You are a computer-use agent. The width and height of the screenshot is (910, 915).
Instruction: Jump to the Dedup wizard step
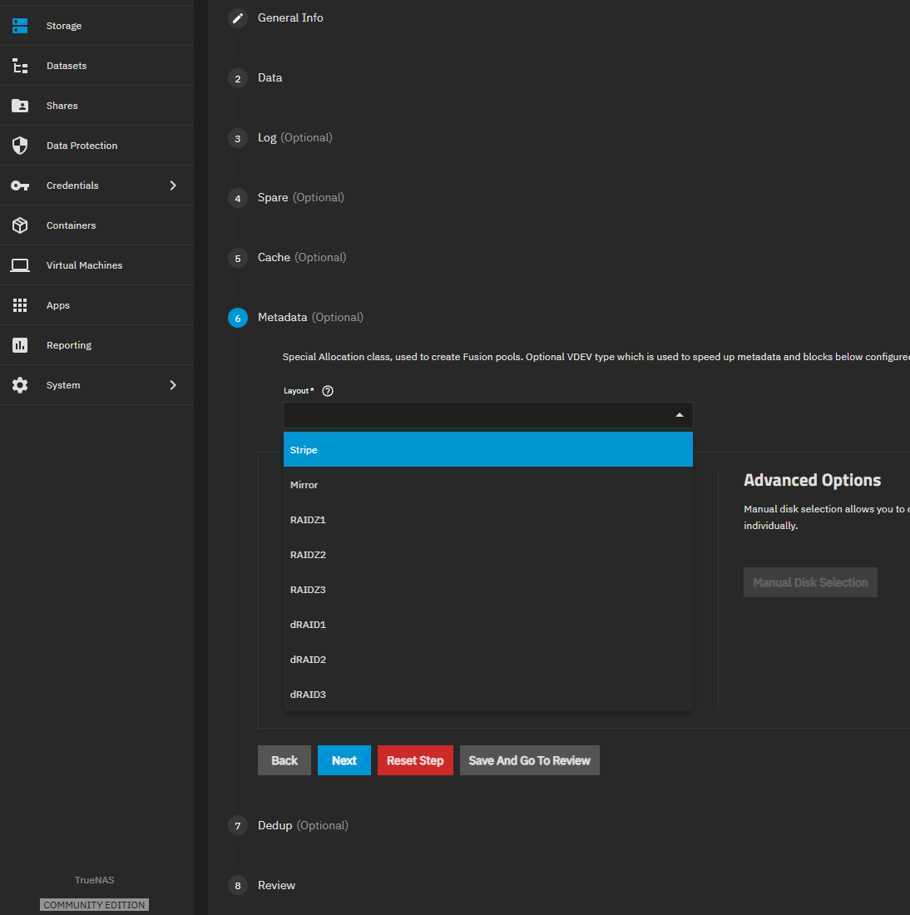275,825
